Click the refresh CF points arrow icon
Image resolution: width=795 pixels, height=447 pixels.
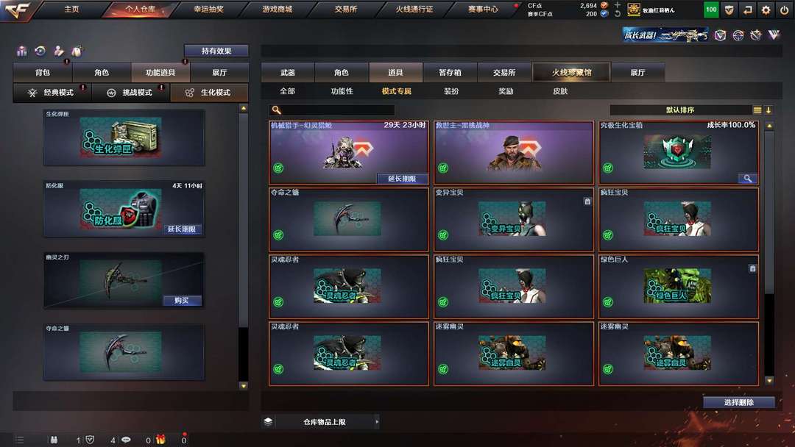[x=617, y=14]
